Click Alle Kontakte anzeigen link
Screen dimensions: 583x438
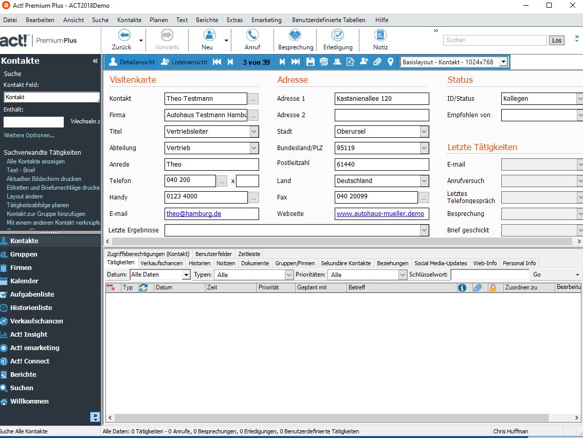(x=35, y=161)
